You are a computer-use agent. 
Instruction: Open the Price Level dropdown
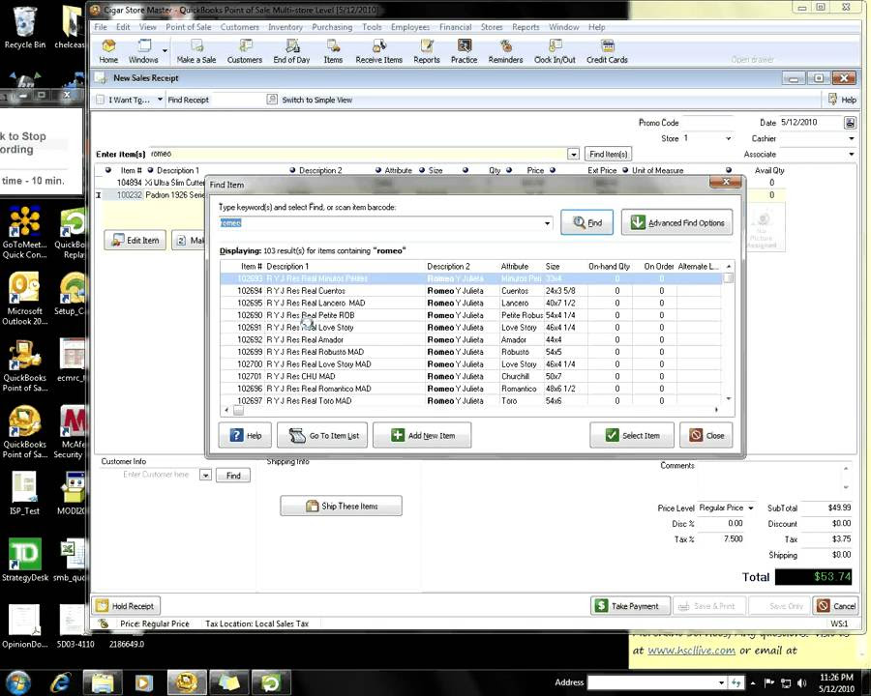point(751,507)
